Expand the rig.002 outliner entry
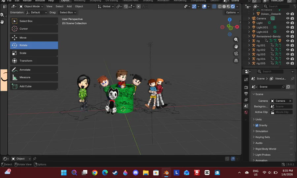 click(249, 50)
